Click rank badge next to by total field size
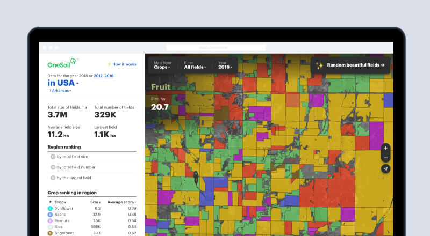 point(53,157)
